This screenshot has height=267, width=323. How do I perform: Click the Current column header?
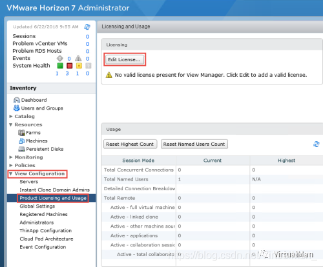(213, 161)
